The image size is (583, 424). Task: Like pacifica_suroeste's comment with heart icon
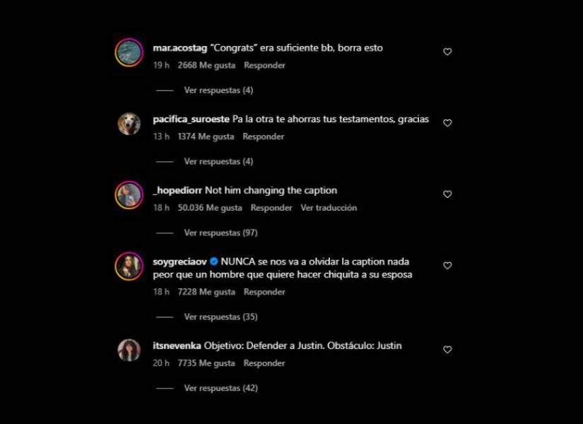point(447,123)
